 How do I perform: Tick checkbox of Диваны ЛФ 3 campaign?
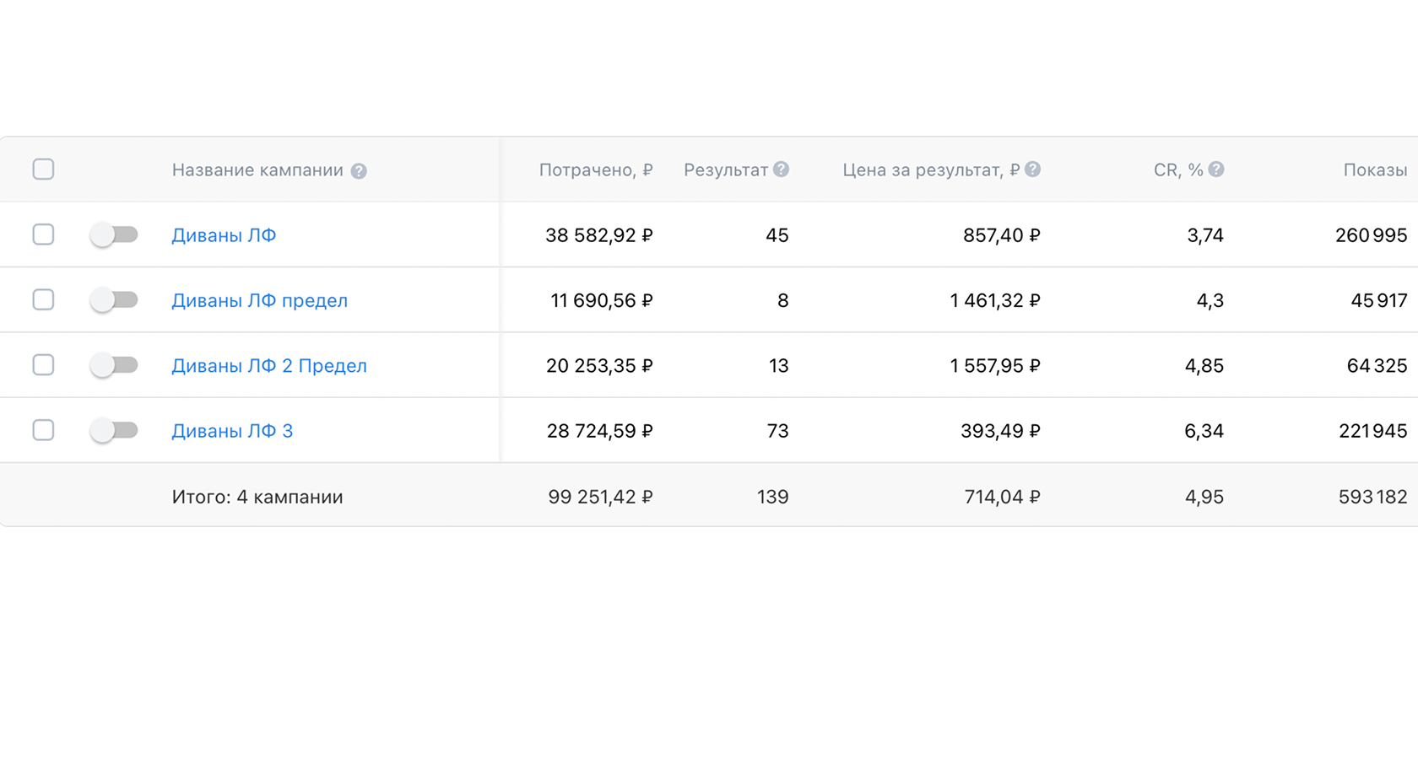coord(43,430)
